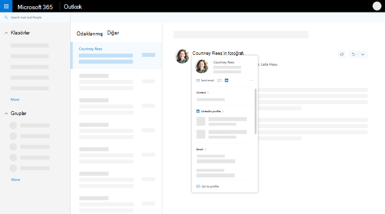Click the Microsoft 365 title

(35, 7)
